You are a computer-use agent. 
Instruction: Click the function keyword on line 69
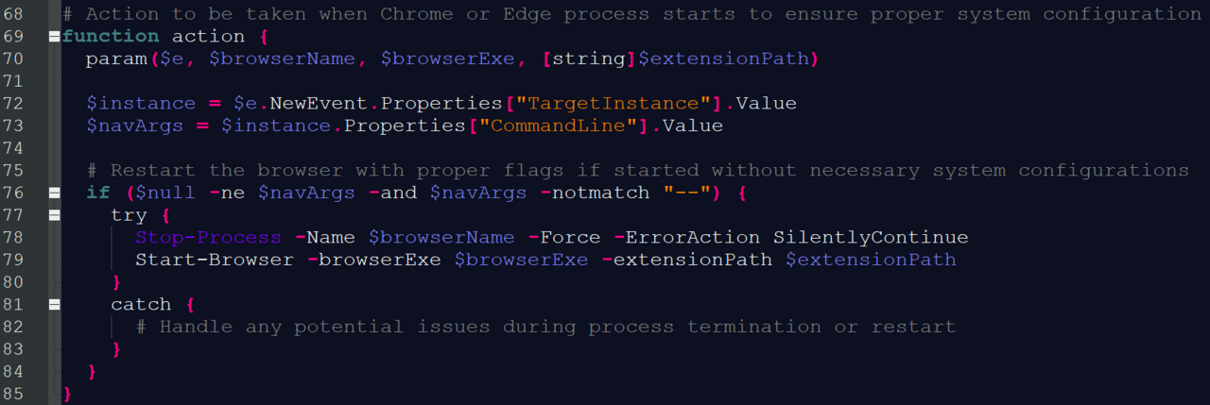coord(111,37)
